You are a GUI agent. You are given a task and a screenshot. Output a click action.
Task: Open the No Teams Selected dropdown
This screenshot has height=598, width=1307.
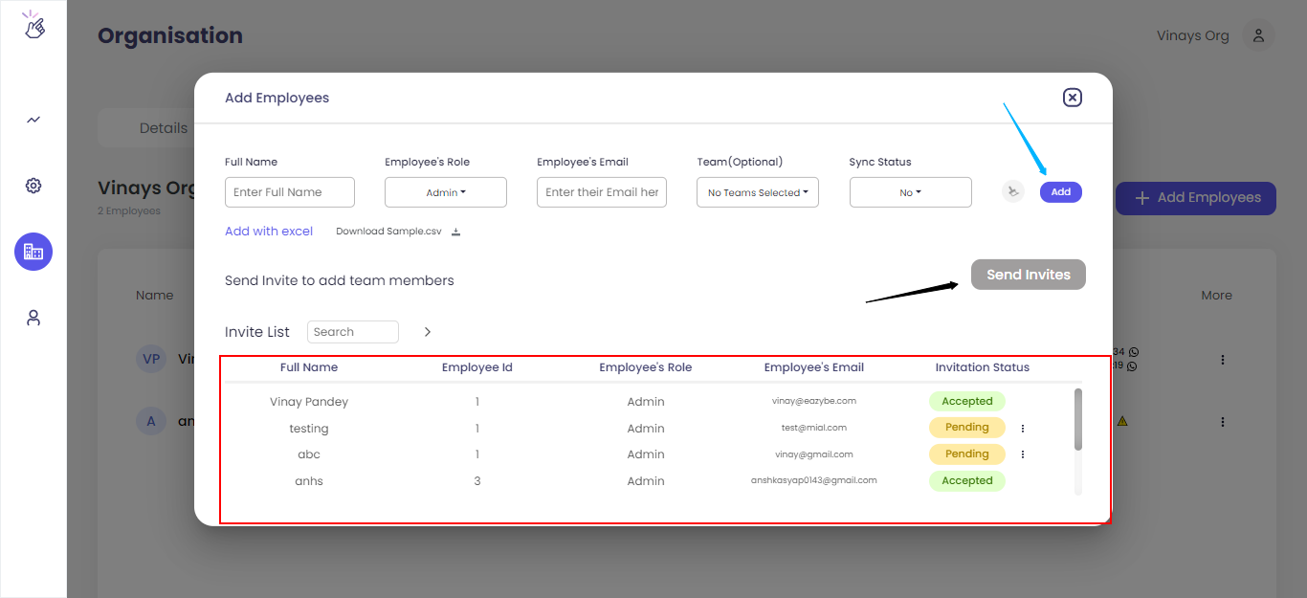point(758,192)
